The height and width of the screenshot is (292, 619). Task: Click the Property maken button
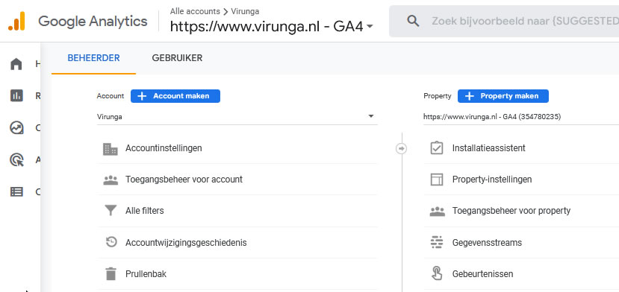coord(503,96)
